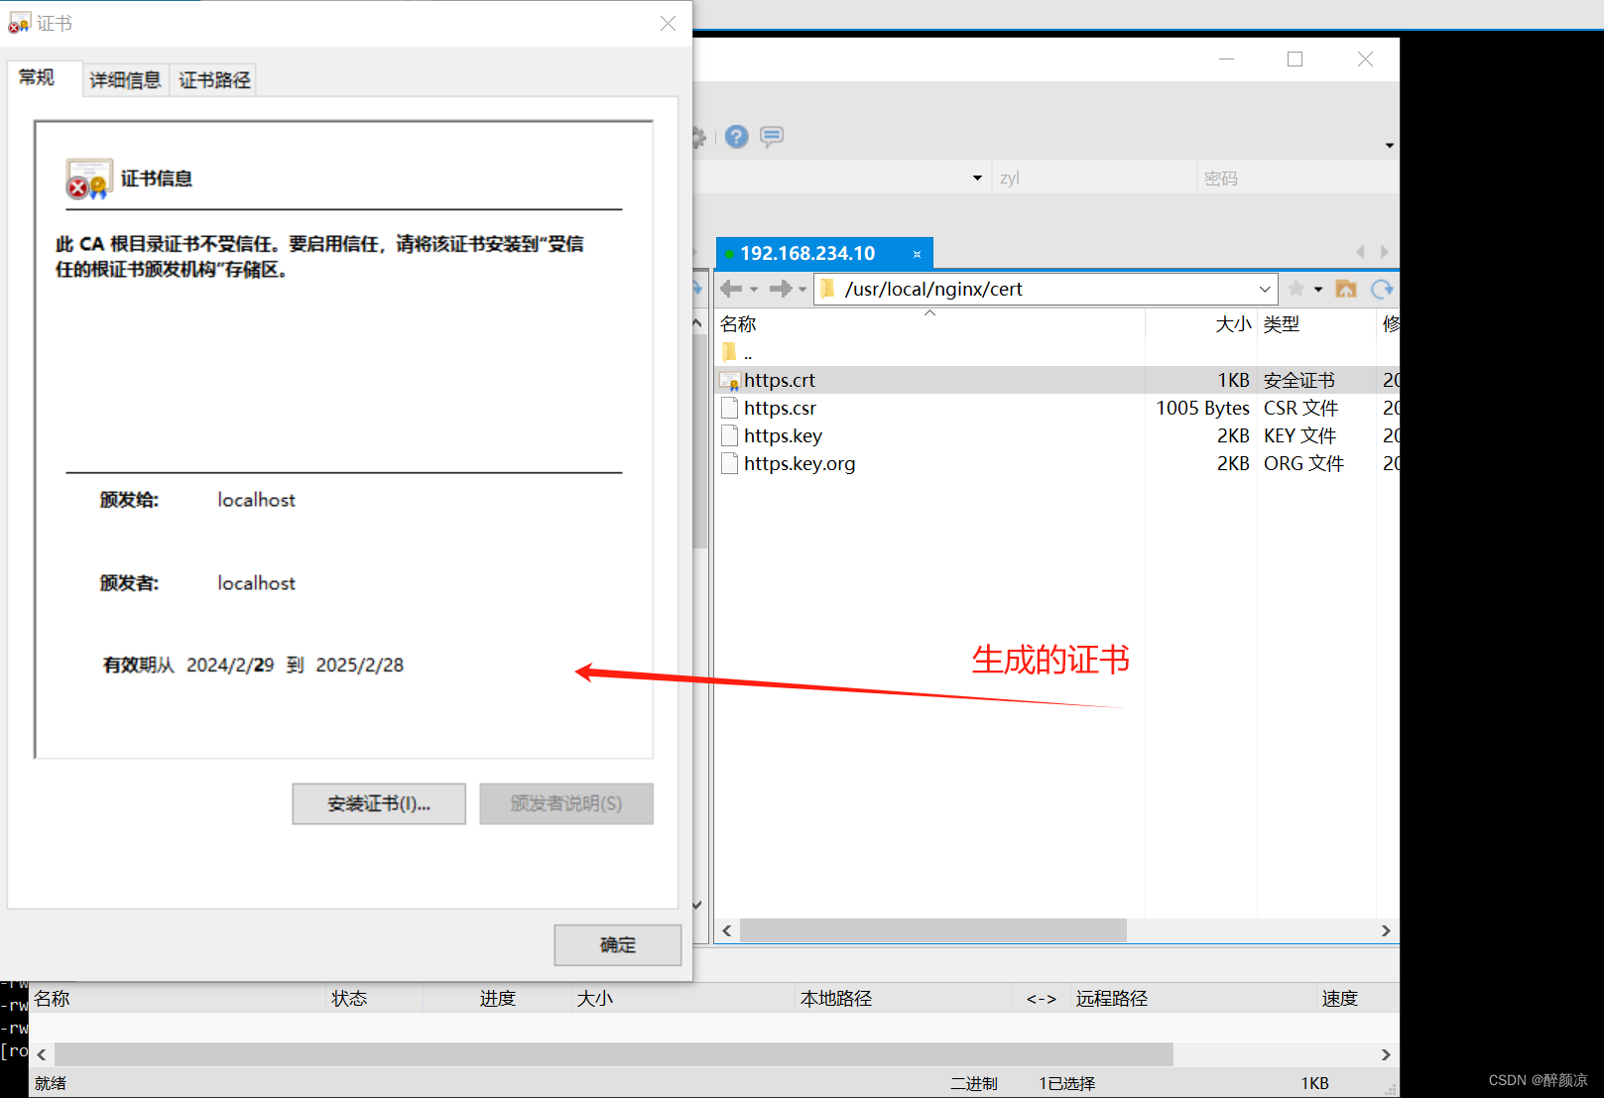
Task: Click the <-> direction column header
Action: [x=1042, y=999]
